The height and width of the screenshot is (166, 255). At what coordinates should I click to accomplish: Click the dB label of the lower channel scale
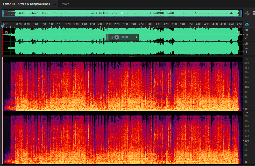(246, 44)
